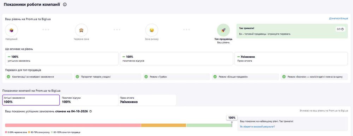Click the 100% успішних замовлень card
Image resolution: width=353 pixels, height=136 pixels.
[x=62, y=59]
